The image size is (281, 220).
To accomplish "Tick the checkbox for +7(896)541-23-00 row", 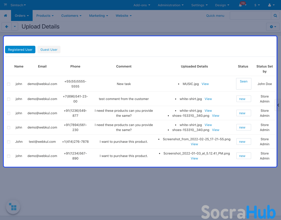I will pyautogui.click(x=9, y=99).
